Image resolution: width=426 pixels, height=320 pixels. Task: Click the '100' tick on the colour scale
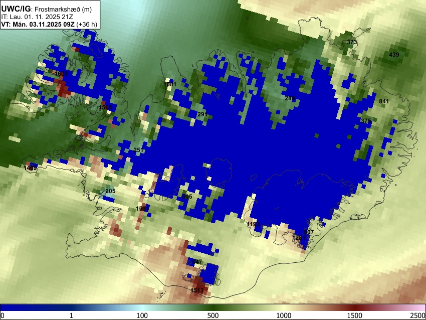[142, 315]
